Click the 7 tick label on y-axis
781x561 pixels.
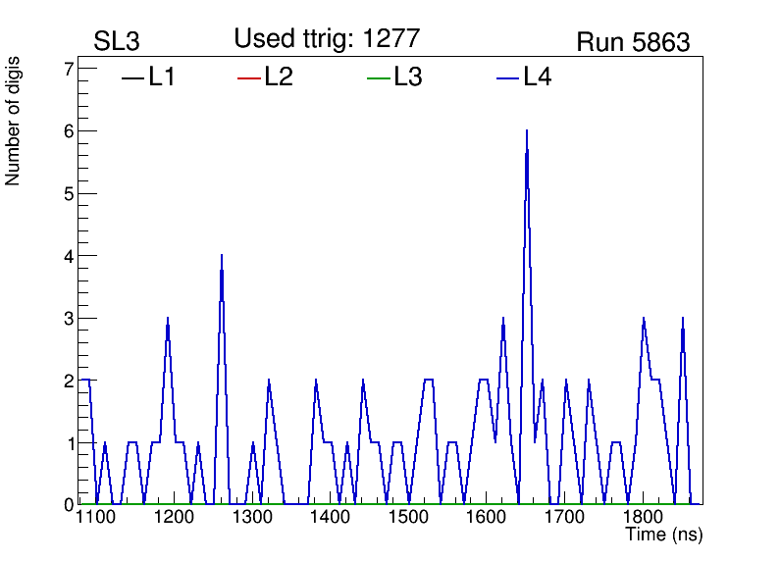pyautogui.click(x=69, y=69)
